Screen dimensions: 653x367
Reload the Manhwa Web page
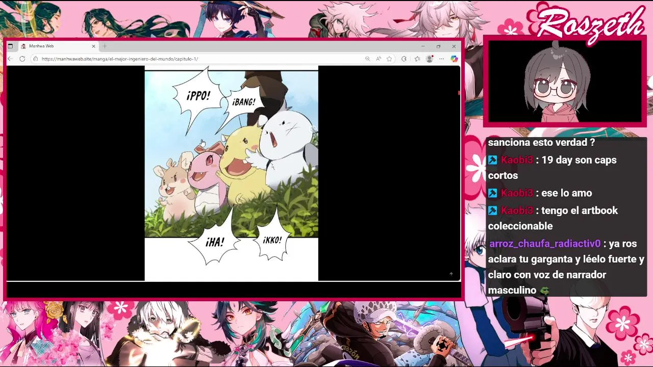[22, 59]
